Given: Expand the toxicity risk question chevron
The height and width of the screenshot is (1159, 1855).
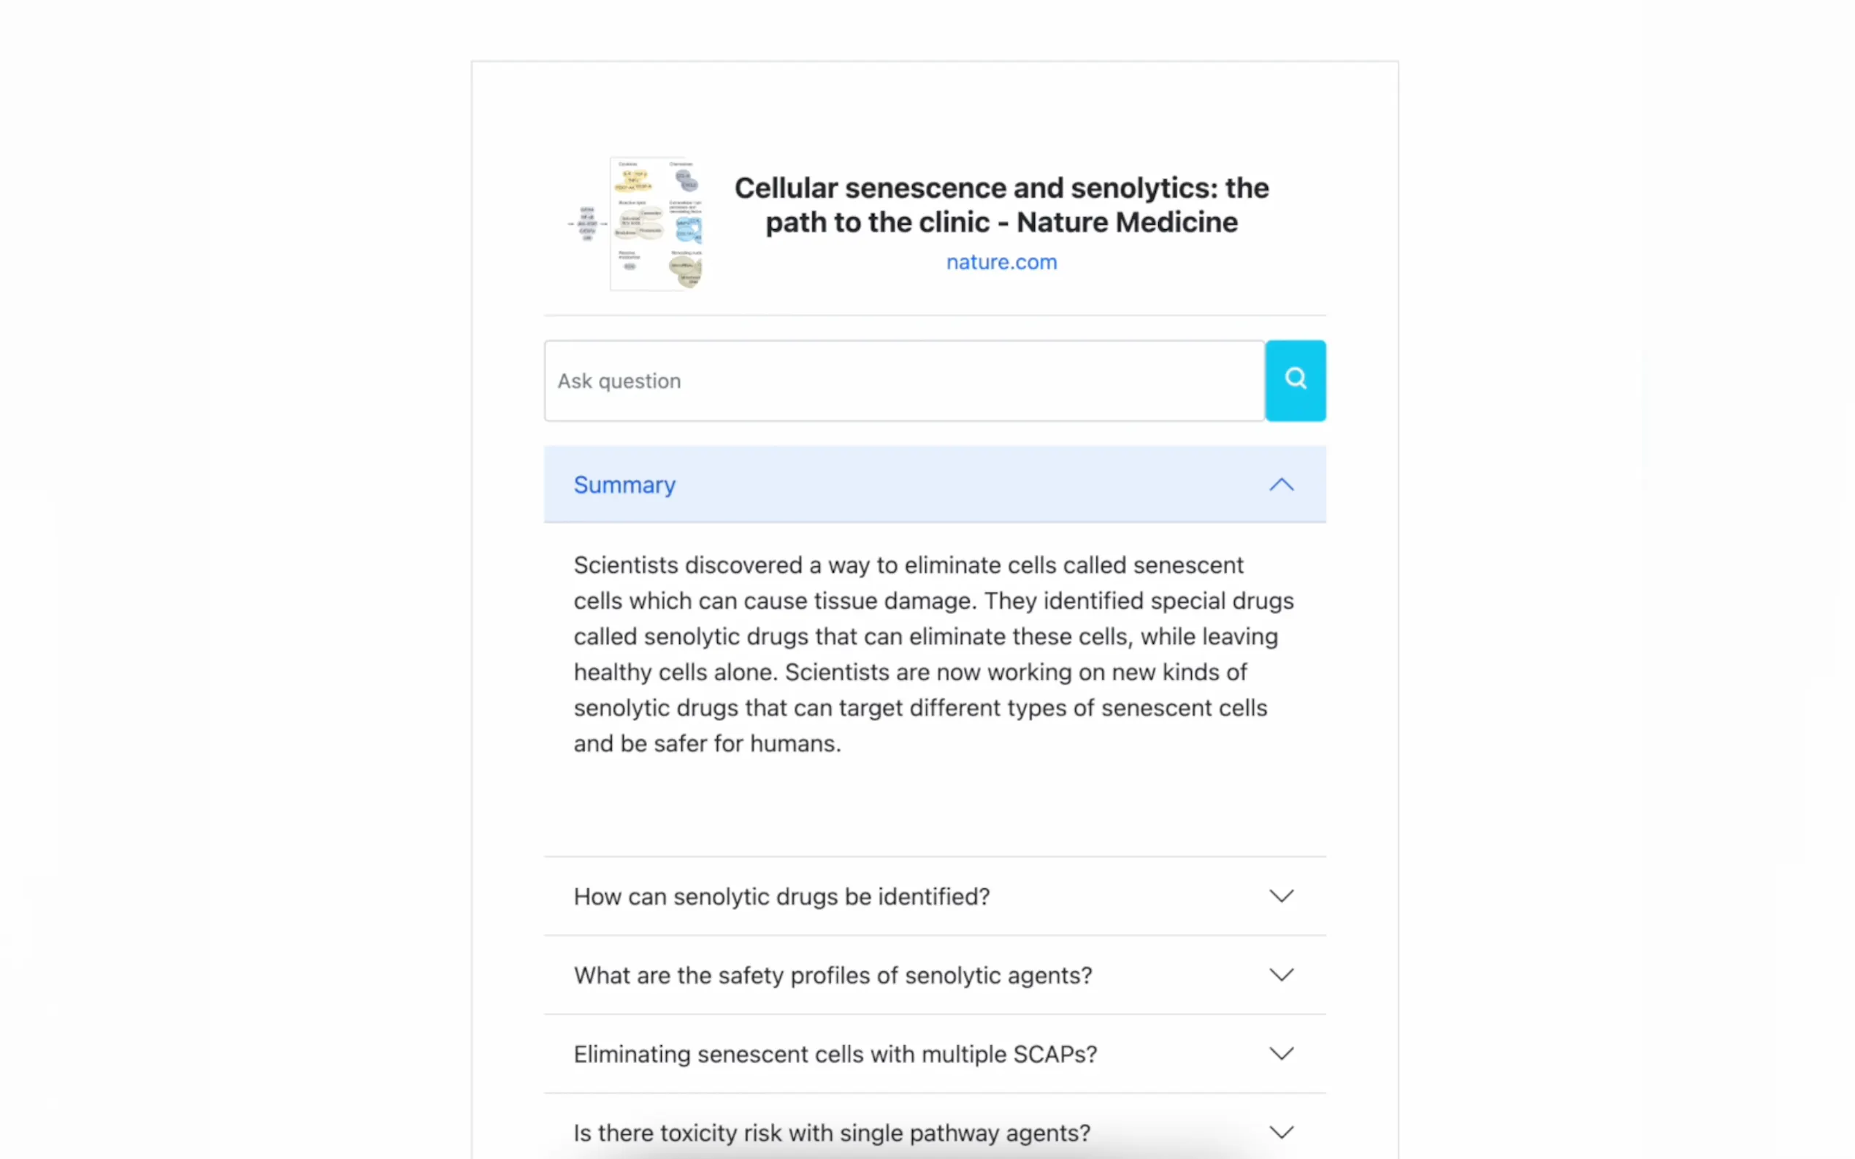Looking at the screenshot, I should pos(1281,1132).
